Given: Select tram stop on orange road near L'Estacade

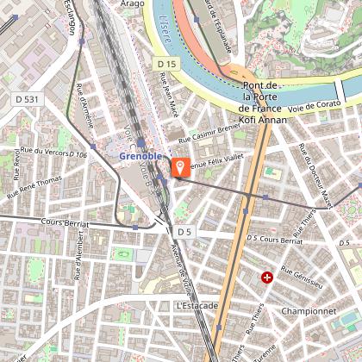Looking at the screenshot, I should point(219,328).
